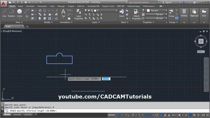Screen dimensions: 210x118
Task: Select the Scale drawing file tab
Action: coord(13,27)
